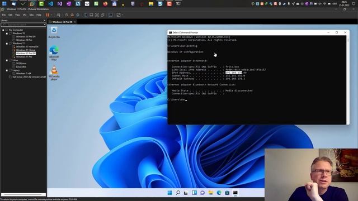Click guest taskbar Command Prompt icon

235,193
